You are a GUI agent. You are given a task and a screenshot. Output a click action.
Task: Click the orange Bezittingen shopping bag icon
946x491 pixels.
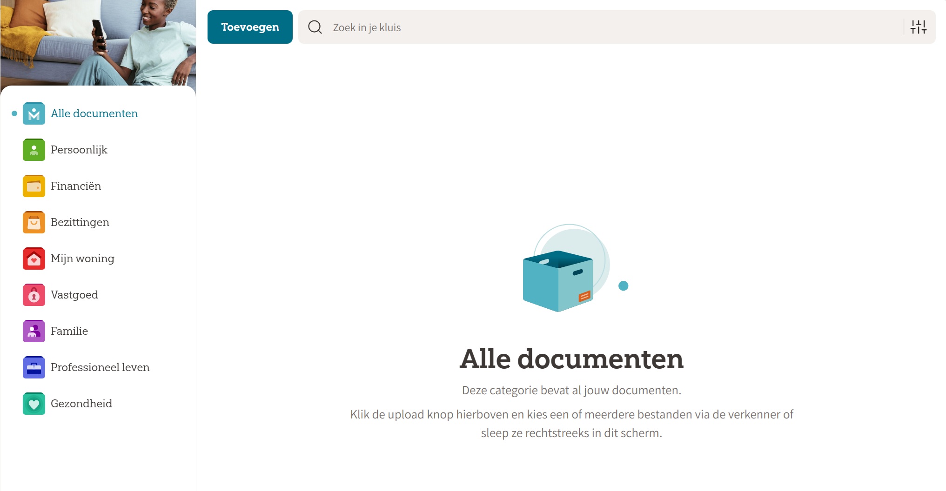point(34,222)
